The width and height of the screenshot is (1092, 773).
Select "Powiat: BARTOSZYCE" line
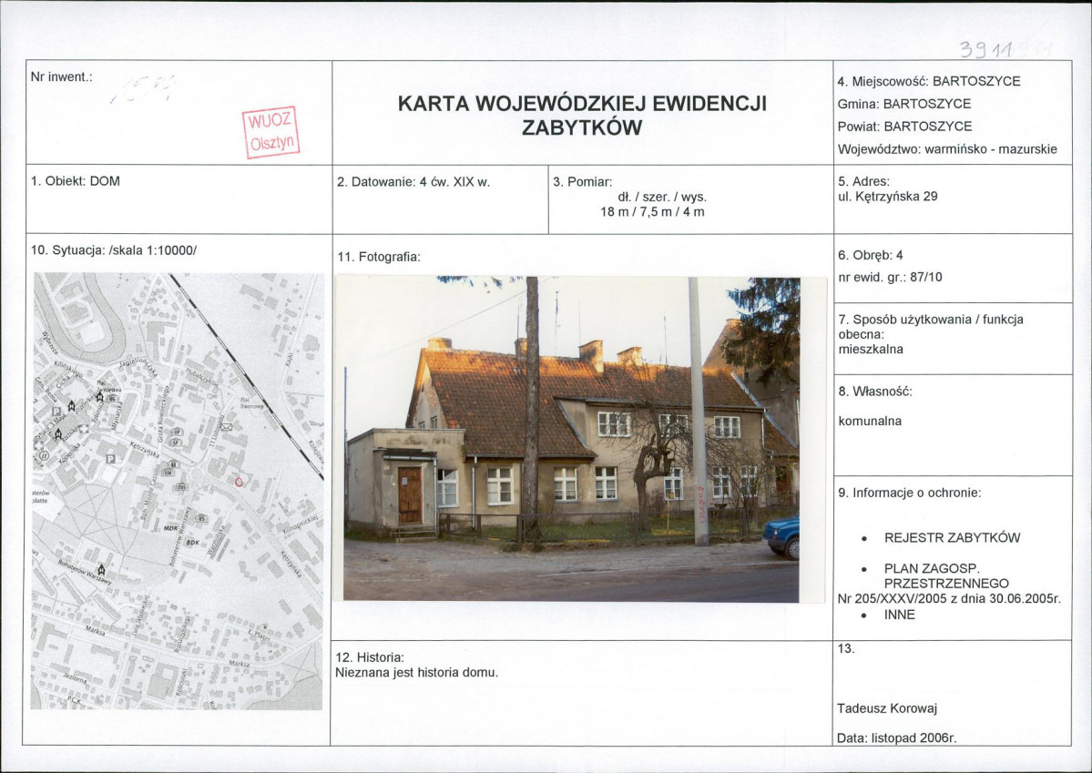pos(904,127)
